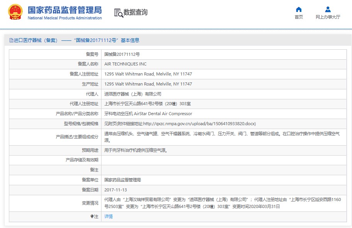Click the 变更情况 row label
The width and height of the screenshot is (352, 228).
click(x=90, y=203)
